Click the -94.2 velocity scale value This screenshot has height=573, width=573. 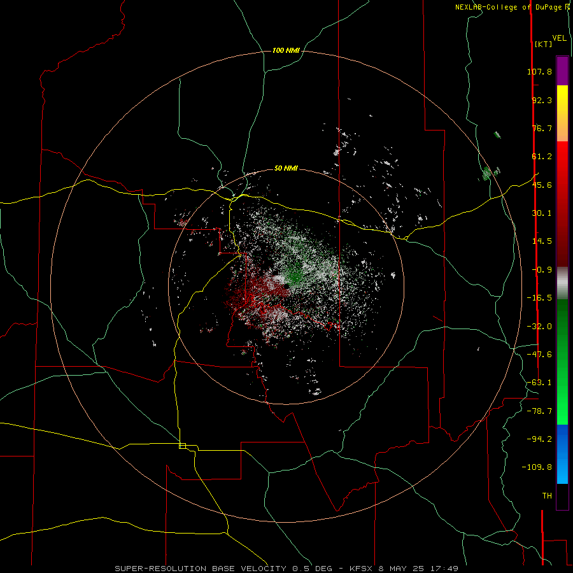tap(539, 439)
